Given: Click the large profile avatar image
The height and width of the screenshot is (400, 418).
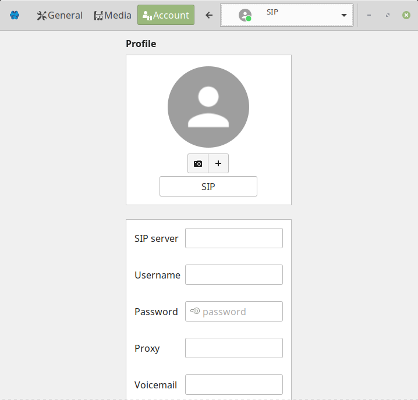Looking at the screenshot, I should (208, 107).
